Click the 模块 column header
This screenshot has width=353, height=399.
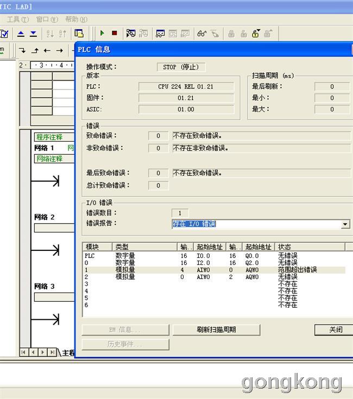click(x=97, y=247)
